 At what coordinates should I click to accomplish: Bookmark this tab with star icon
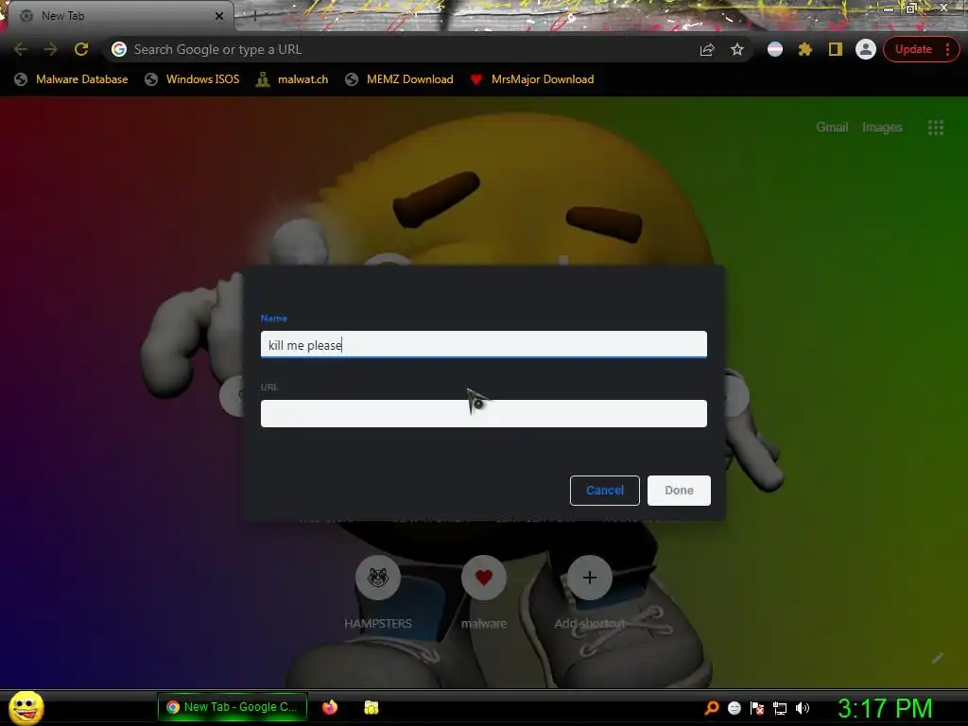[x=737, y=49]
